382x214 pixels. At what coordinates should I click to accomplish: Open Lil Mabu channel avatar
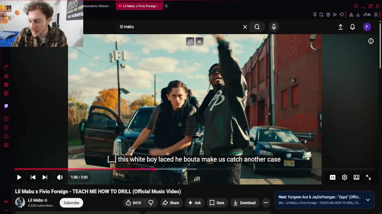click(x=20, y=202)
